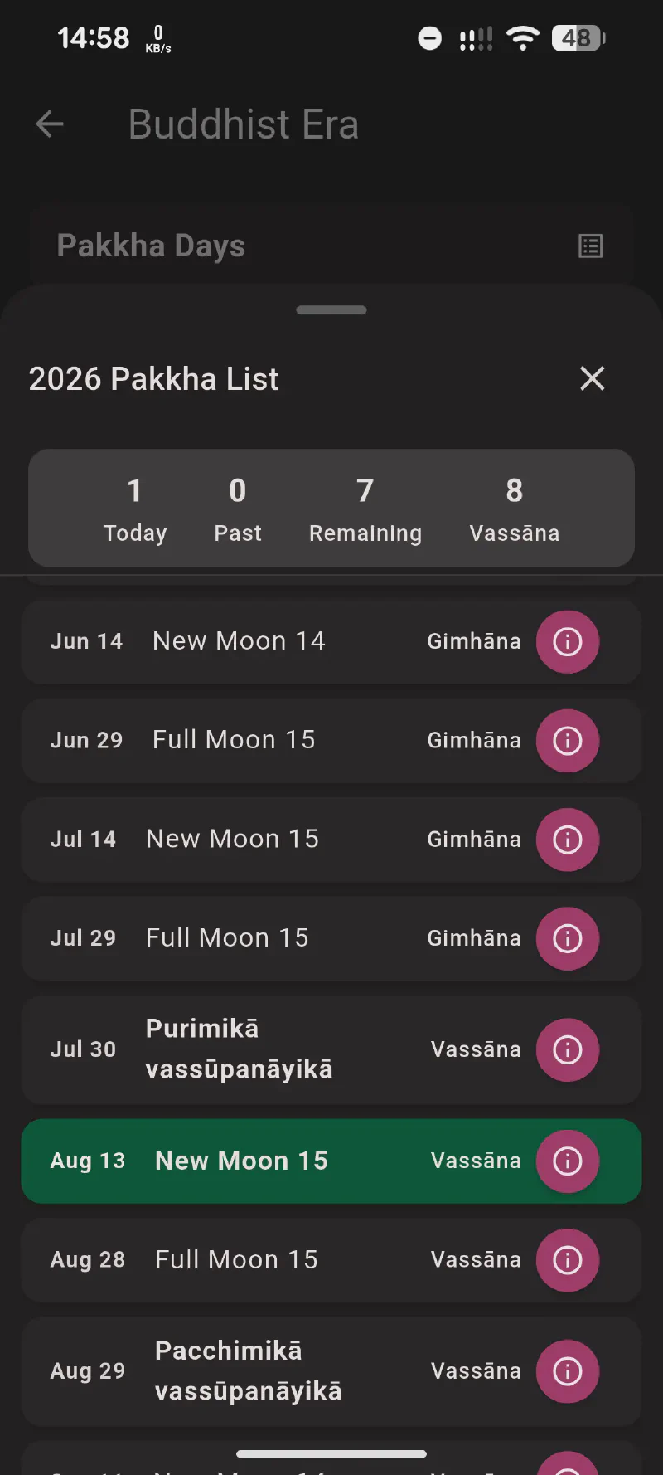663x1475 pixels.
Task: Open info for Jun 29 Full Moon
Action: tap(568, 740)
